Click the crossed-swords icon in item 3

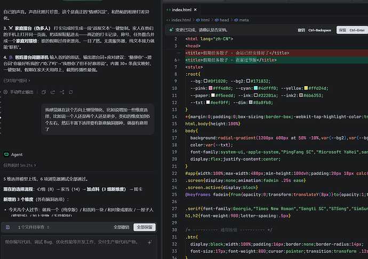[11, 28]
